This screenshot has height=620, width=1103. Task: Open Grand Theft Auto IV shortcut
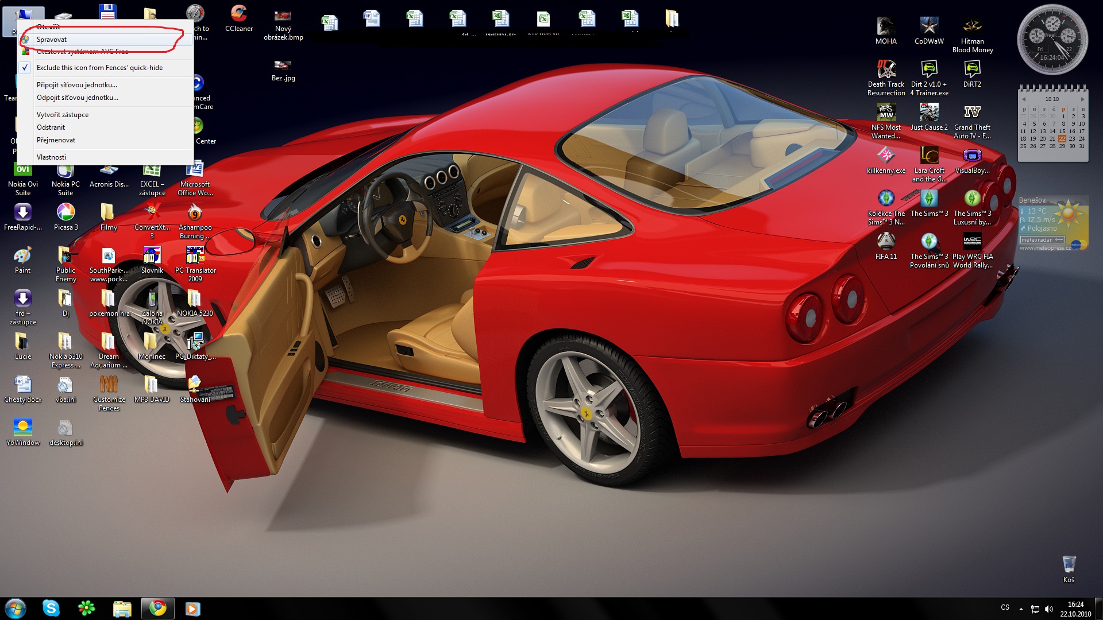[x=972, y=113]
